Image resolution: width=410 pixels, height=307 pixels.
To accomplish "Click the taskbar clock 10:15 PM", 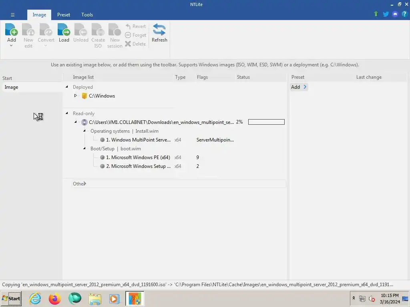I will pos(390,295).
